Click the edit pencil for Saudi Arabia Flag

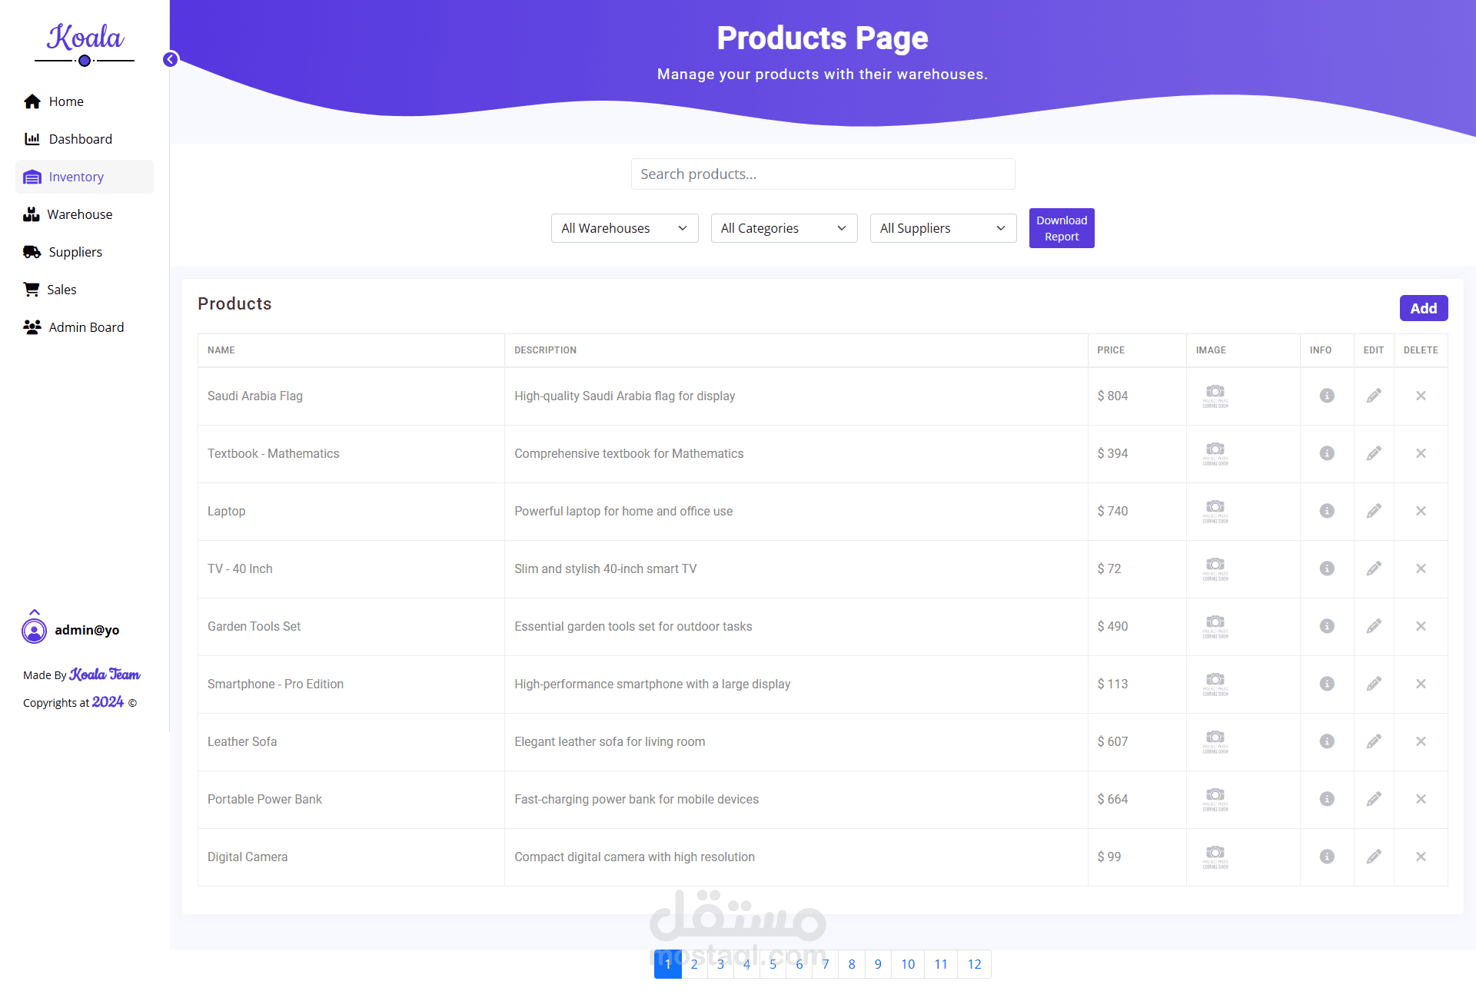click(1374, 396)
